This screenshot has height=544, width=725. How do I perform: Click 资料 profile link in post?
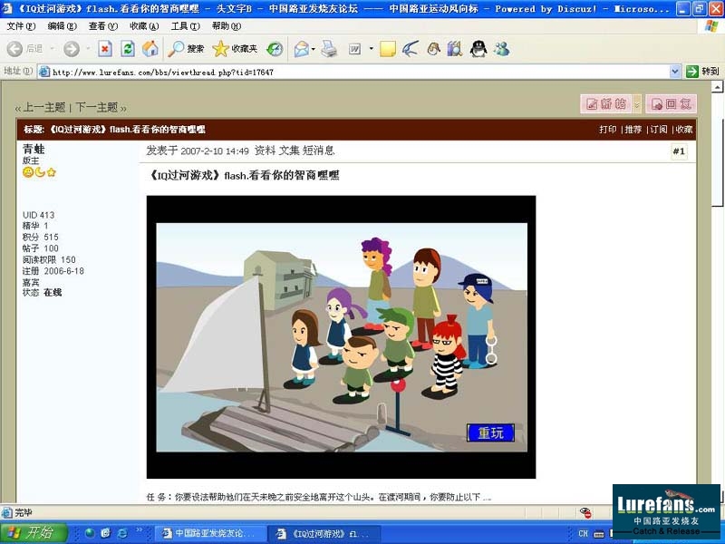265,151
